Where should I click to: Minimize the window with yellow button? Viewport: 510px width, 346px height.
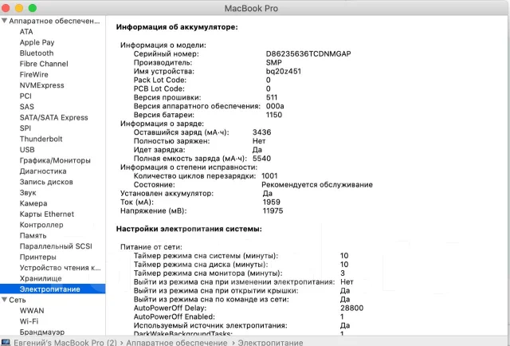pyautogui.click(x=19, y=8)
